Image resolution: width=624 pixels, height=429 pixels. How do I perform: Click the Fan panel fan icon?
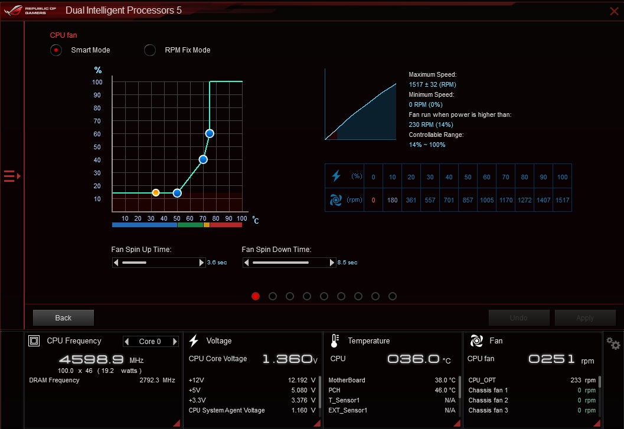click(x=476, y=340)
